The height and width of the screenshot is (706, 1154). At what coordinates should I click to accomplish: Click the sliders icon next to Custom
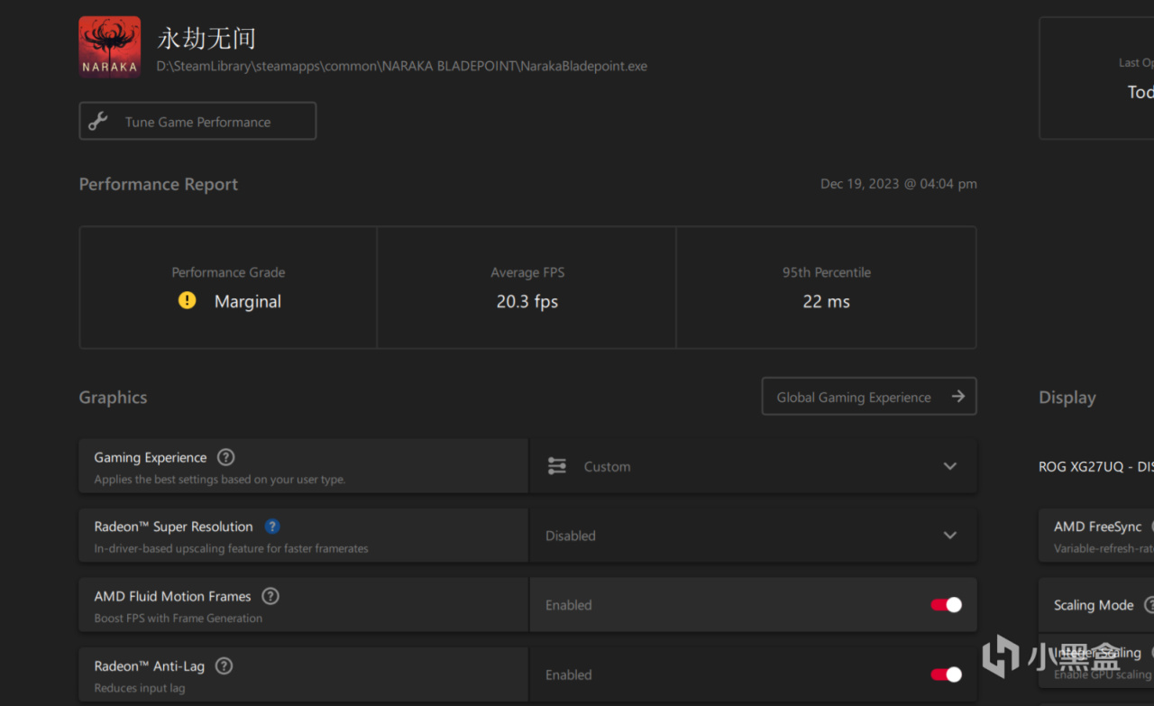click(x=557, y=466)
